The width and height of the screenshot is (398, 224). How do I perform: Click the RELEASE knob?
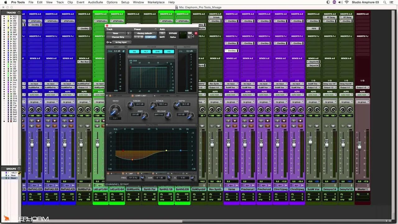click(168, 116)
